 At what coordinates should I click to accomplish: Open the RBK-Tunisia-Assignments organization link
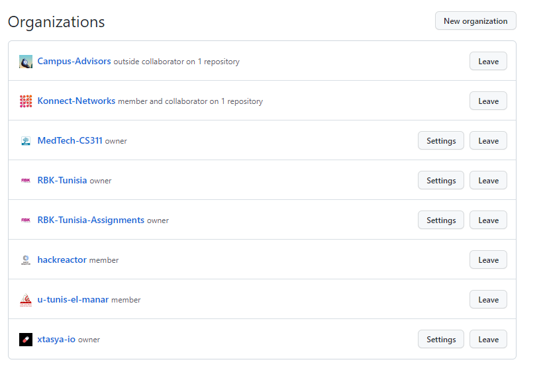pyautogui.click(x=91, y=220)
